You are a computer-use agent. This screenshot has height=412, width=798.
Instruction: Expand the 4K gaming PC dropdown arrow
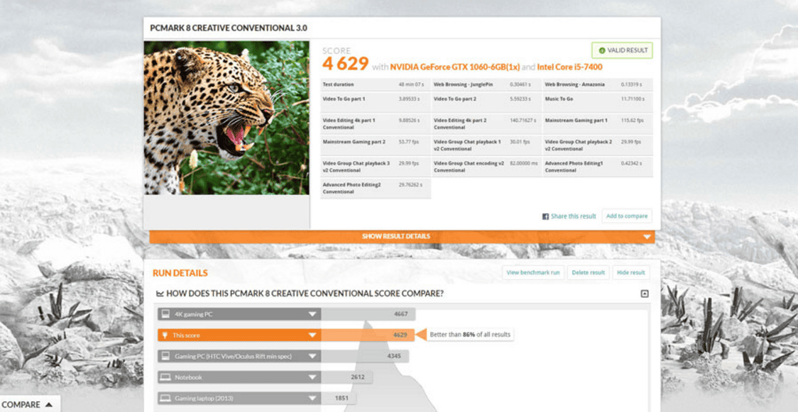312,314
